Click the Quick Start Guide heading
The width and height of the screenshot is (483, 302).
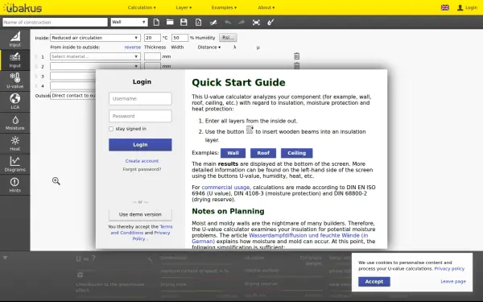[238, 83]
